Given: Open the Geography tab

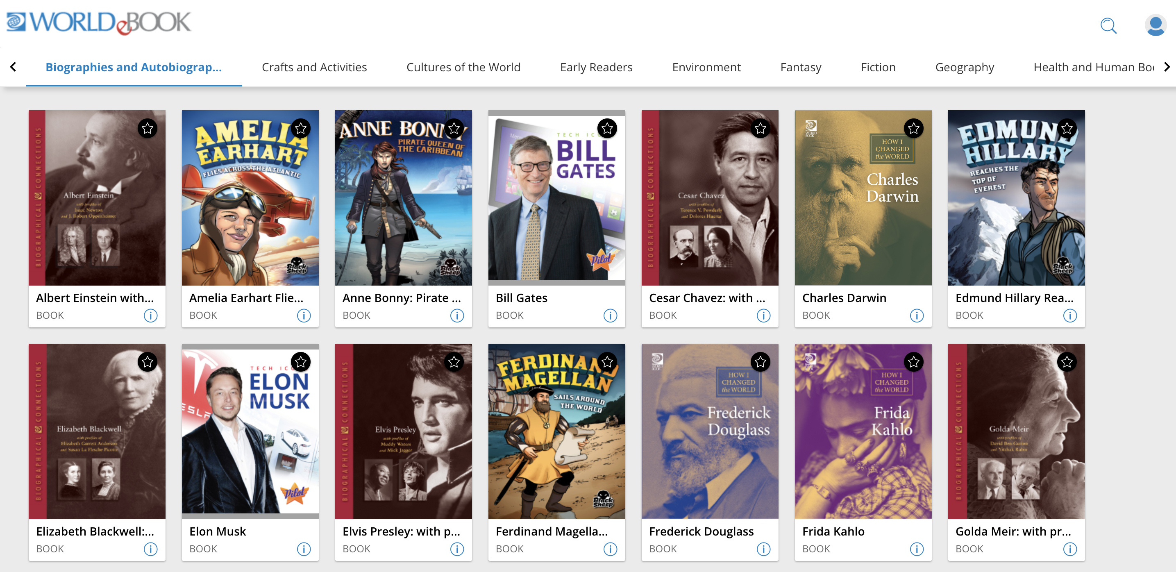Looking at the screenshot, I should coord(964,67).
